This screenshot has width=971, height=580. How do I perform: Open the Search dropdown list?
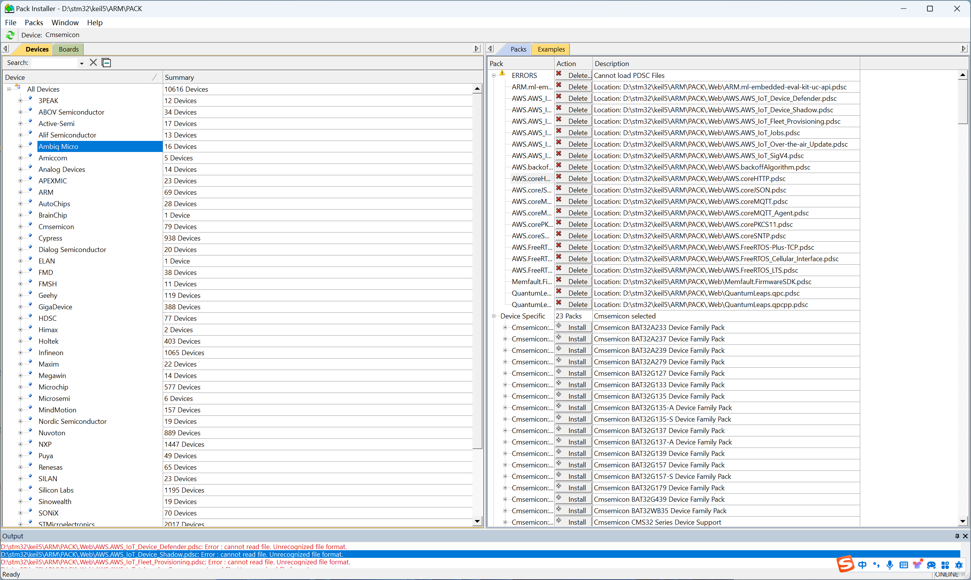coord(81,63)
